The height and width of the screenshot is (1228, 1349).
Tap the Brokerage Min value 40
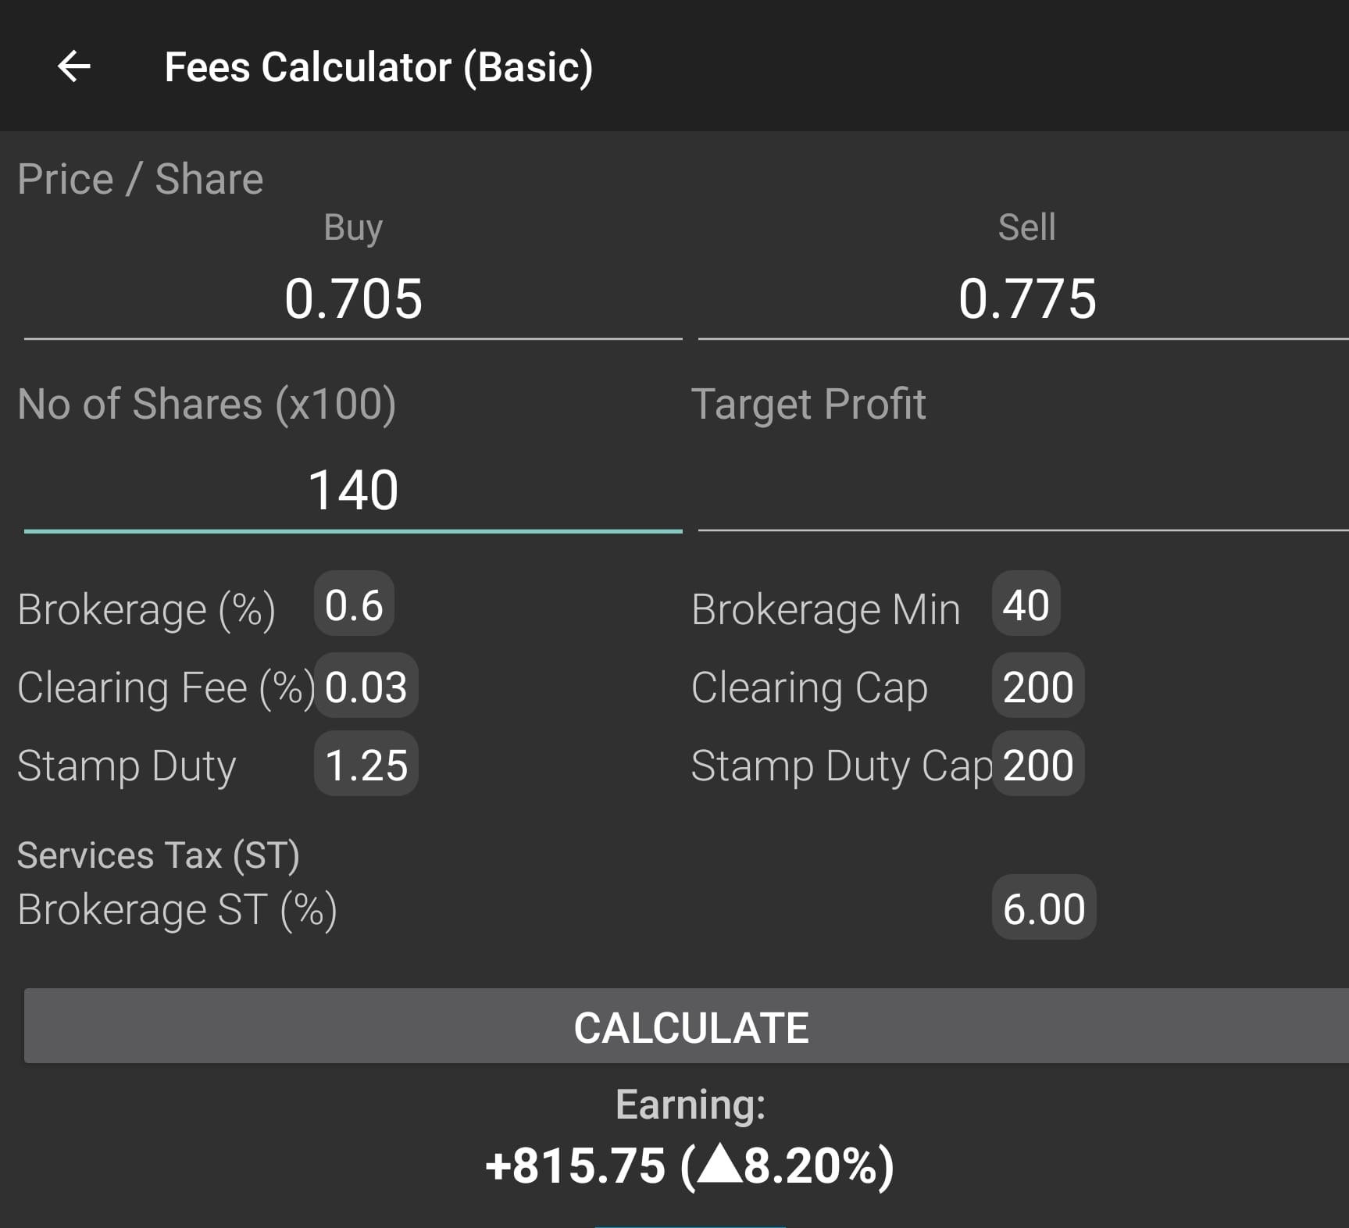coord(1026,605)
